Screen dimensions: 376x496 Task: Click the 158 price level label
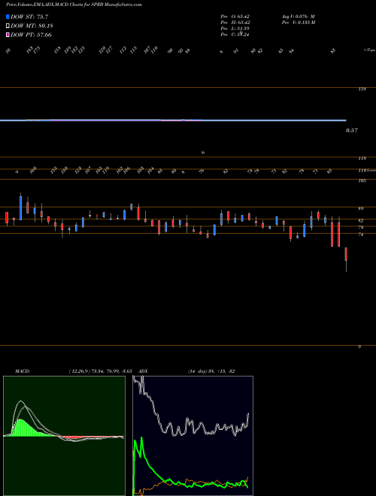(362, 89)
